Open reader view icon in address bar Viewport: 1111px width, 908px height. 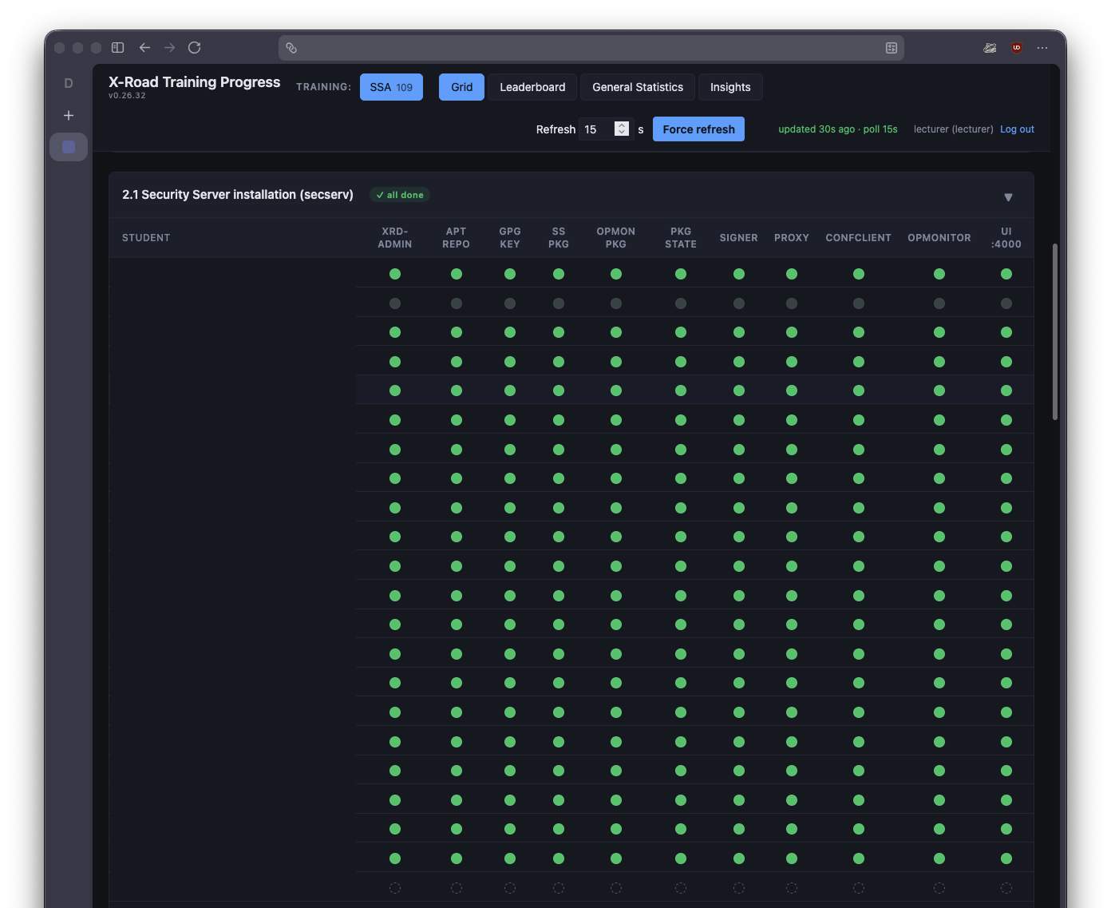(892, 48)
